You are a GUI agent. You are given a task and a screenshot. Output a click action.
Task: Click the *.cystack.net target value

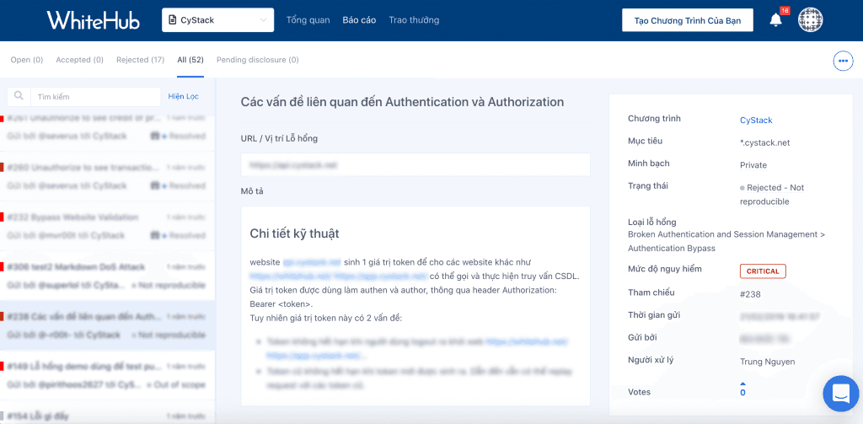pos(765,142)
